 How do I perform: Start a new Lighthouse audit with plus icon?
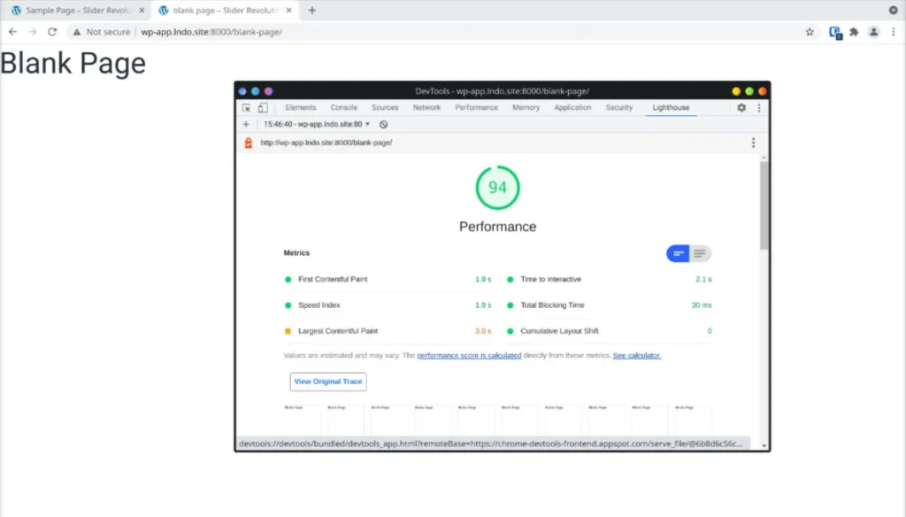click(246, 124)
